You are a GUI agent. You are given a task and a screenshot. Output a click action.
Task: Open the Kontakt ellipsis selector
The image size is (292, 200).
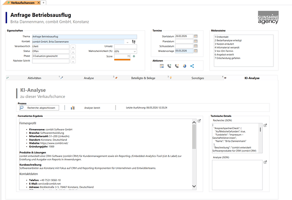(x=127, y=42)
